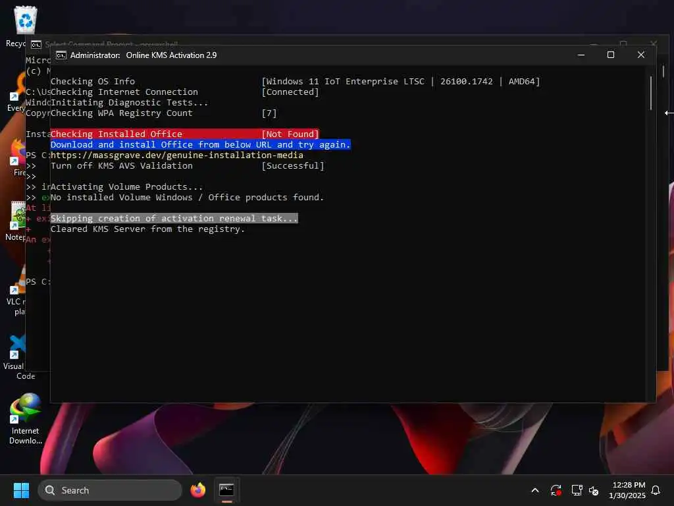Click the 'Windows 11 IoT Enterprise LTSC' text
Screen dimensions: 674x506
pyautogui.click(x=345, y=81)
